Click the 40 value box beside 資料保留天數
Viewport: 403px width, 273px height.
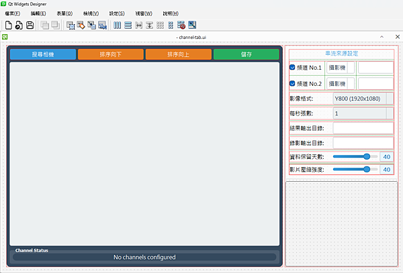click(x=387, y=157)
